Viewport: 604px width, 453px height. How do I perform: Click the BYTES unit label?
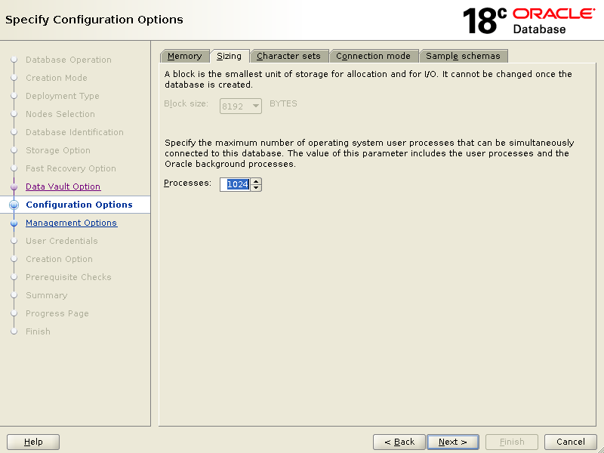point(283,103)
